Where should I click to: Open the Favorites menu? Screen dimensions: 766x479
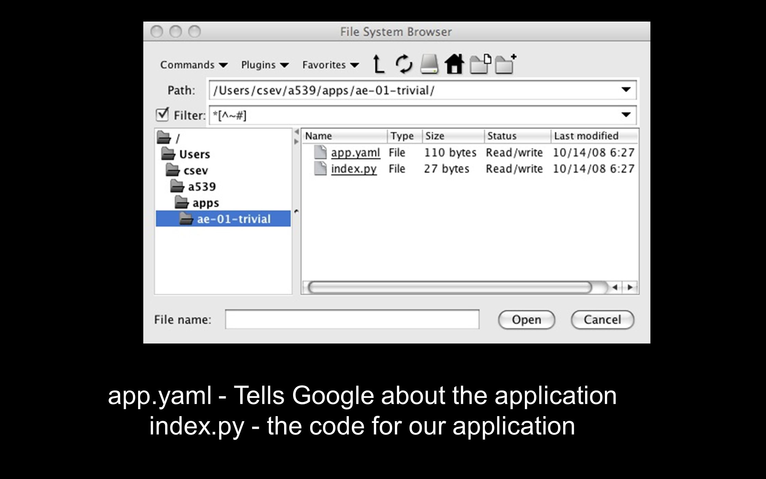coord(331,65)
